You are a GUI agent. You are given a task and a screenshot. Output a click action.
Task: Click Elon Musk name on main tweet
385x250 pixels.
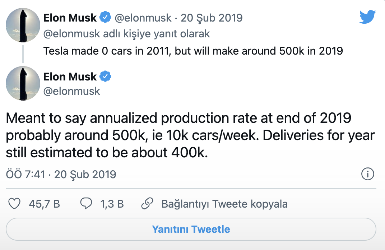pos(70,77)
